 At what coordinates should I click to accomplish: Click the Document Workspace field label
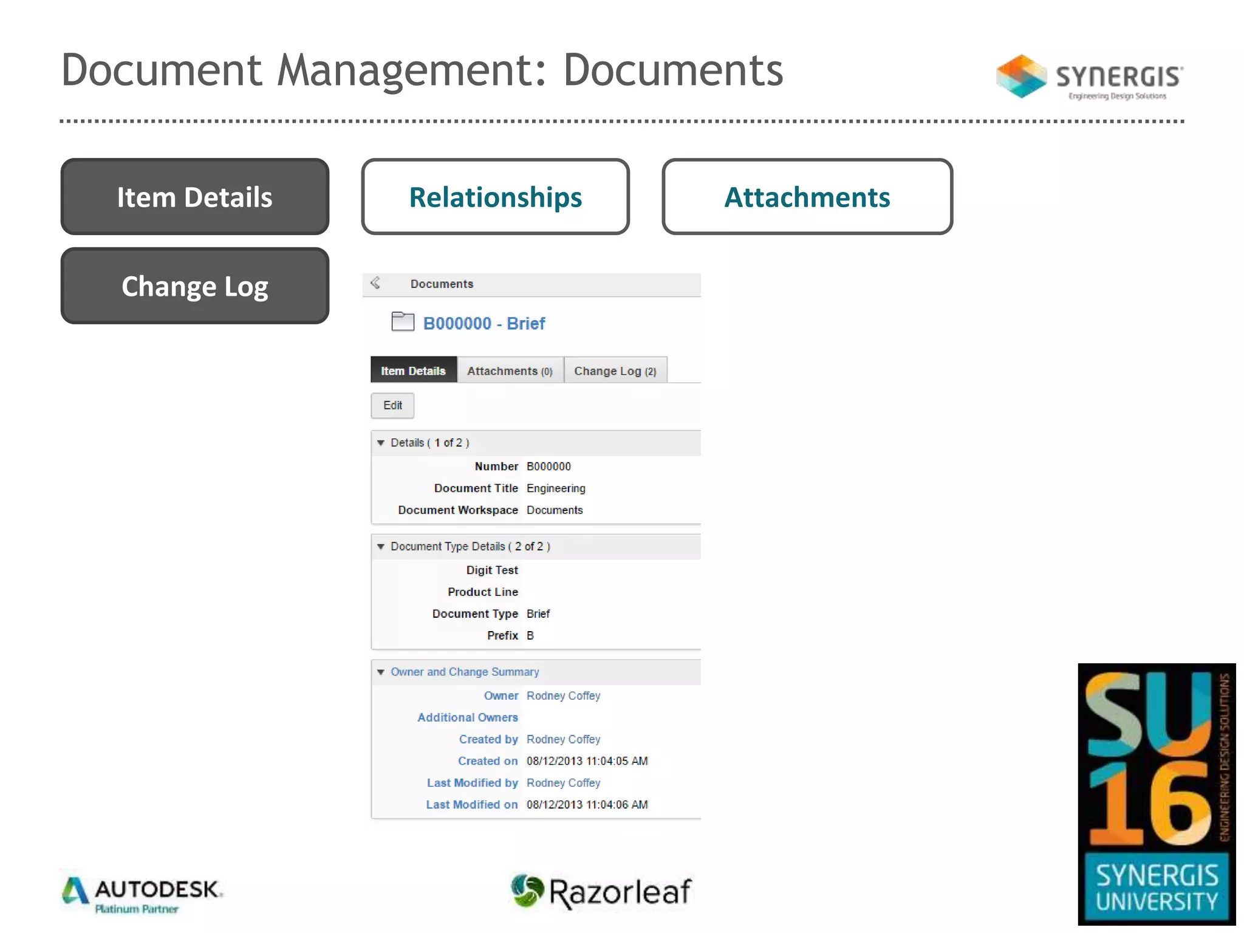point(458,510)
